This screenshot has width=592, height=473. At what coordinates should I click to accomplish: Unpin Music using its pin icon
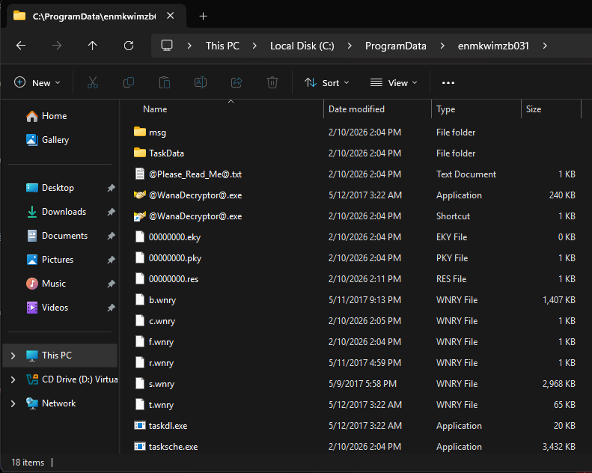tap(111, 284)
